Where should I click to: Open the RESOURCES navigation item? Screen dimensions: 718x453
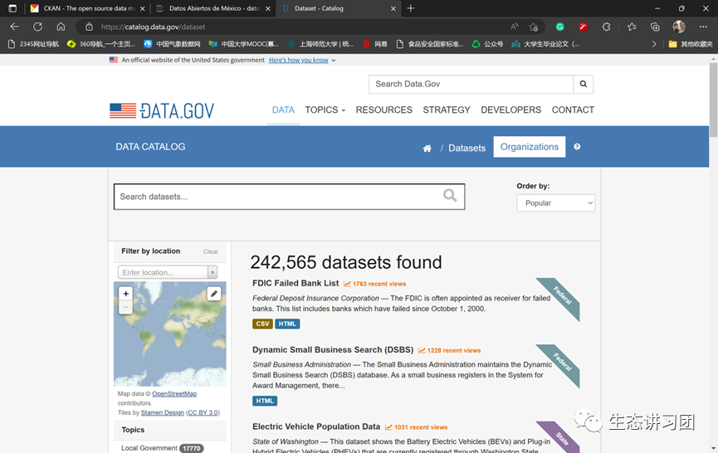click(383, 110)
